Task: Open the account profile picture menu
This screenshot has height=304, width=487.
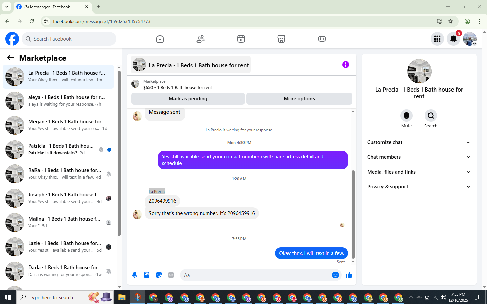Action: click(470, 39)
